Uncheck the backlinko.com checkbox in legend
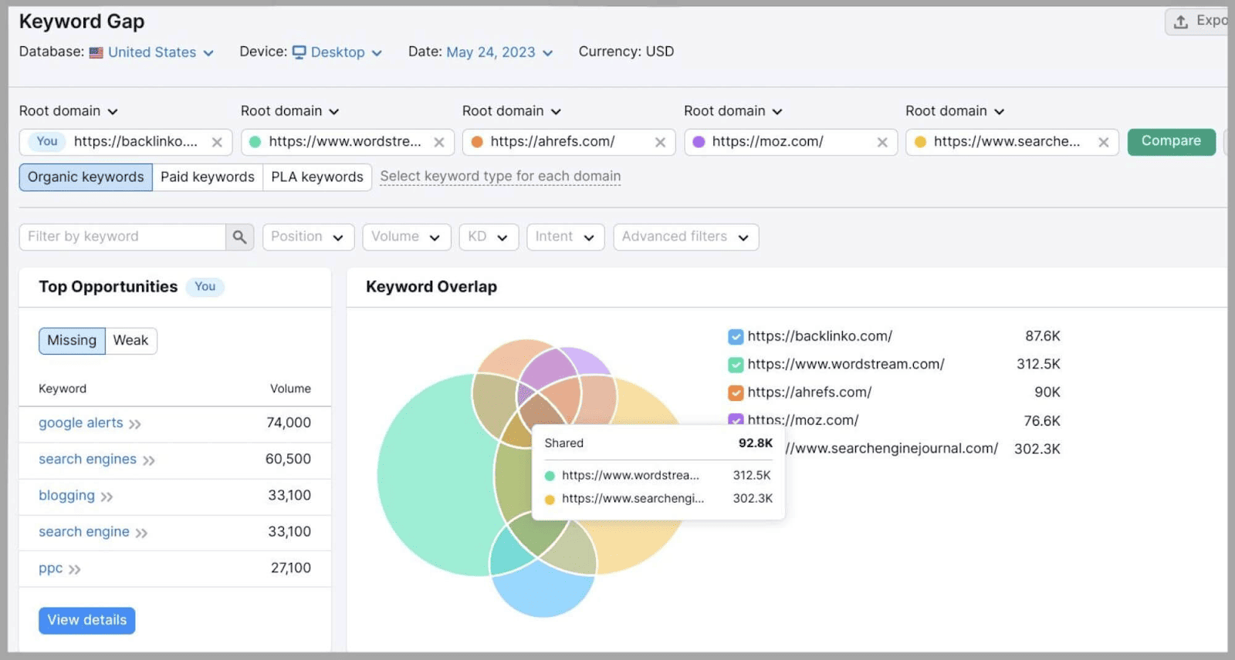This screenshot has height=660, width=1235. [735, 337]
